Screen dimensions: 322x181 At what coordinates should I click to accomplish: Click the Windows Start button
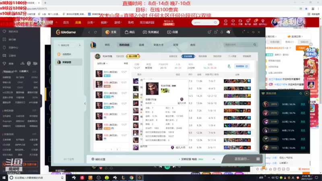(x=4, y=178)
